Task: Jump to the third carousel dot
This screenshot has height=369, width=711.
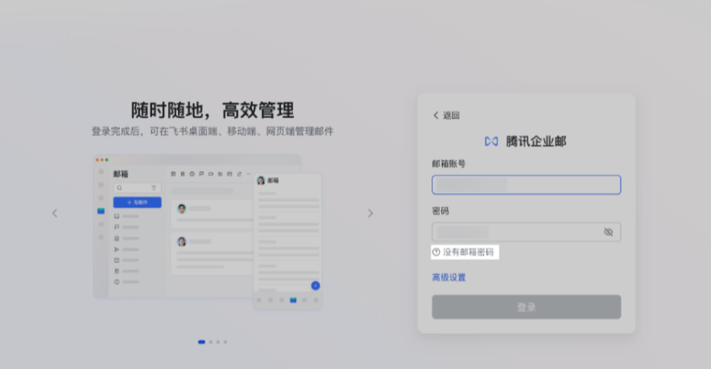Action: [218, 342]
